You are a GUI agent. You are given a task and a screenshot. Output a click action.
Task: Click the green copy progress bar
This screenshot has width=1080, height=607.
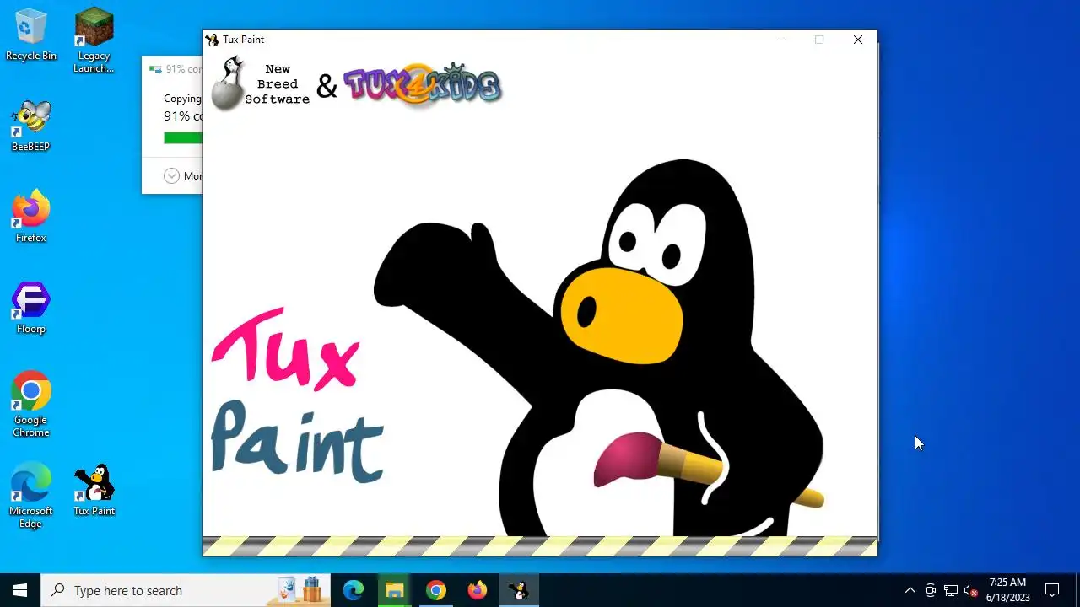[182, 138]
